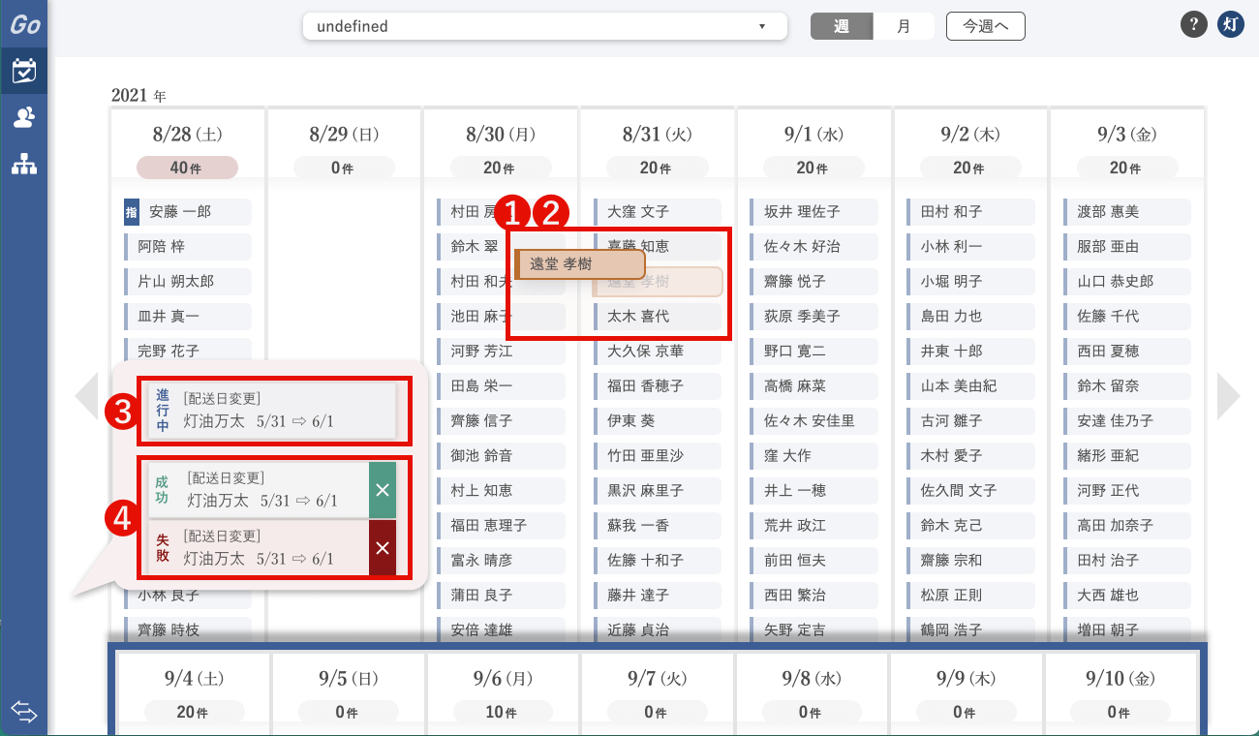1259x736 pixels.
Task: Click the 20件 badge under 9/3
Action: 1128,168
